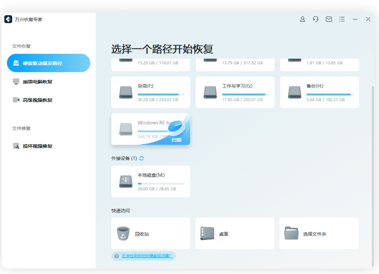Click the 无法检测到你的硬盘驱动器 help link
The image size is (379, 274).
click(146, 256)
